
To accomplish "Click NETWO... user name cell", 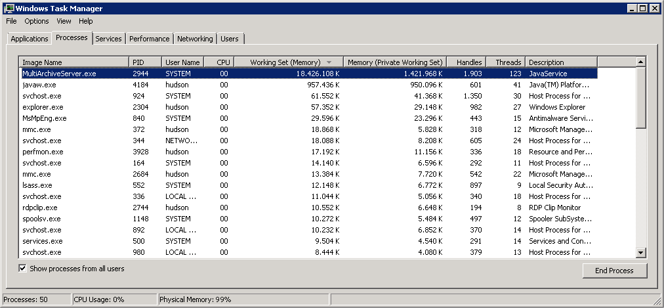I will 181,141.
